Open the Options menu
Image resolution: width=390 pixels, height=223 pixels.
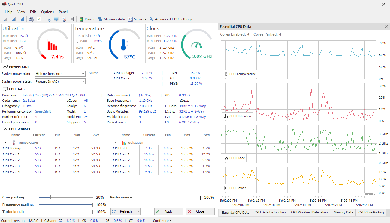tap(47, 12)
